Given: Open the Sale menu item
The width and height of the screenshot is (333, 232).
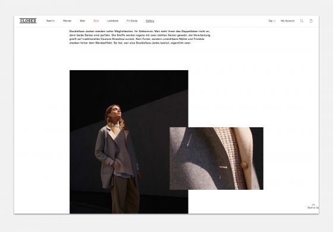Looking at the screenshot, I should (96, 21).
